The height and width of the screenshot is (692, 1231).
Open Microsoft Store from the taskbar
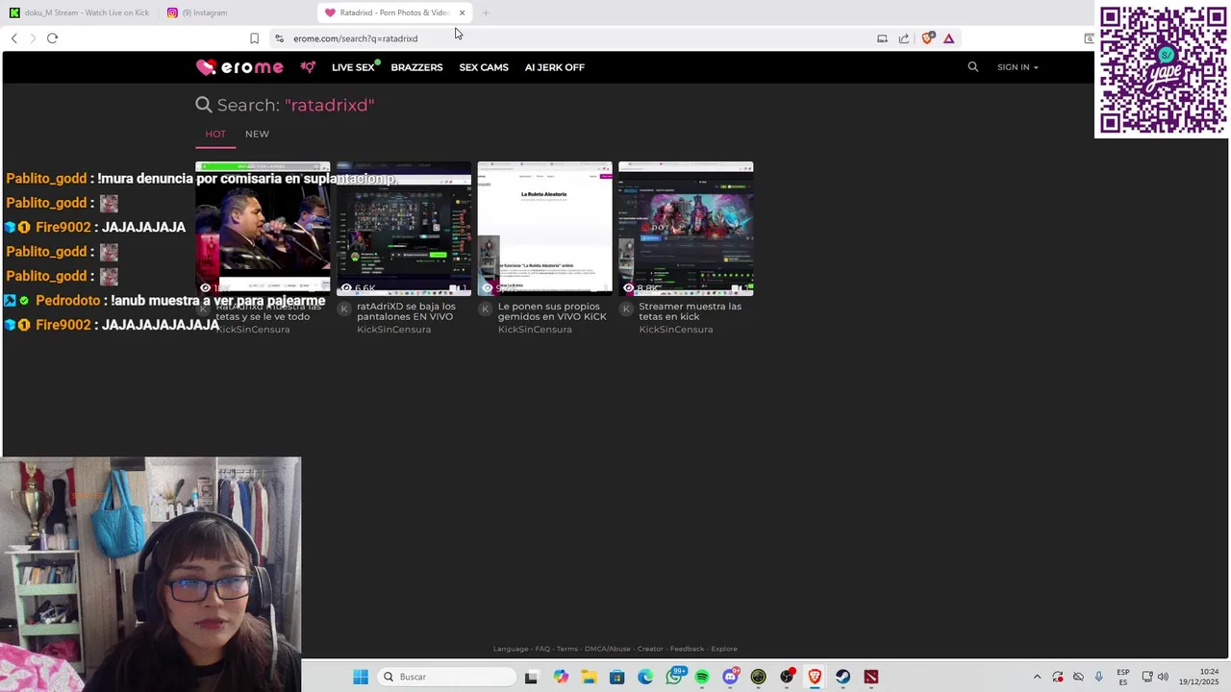coord(616,677)
